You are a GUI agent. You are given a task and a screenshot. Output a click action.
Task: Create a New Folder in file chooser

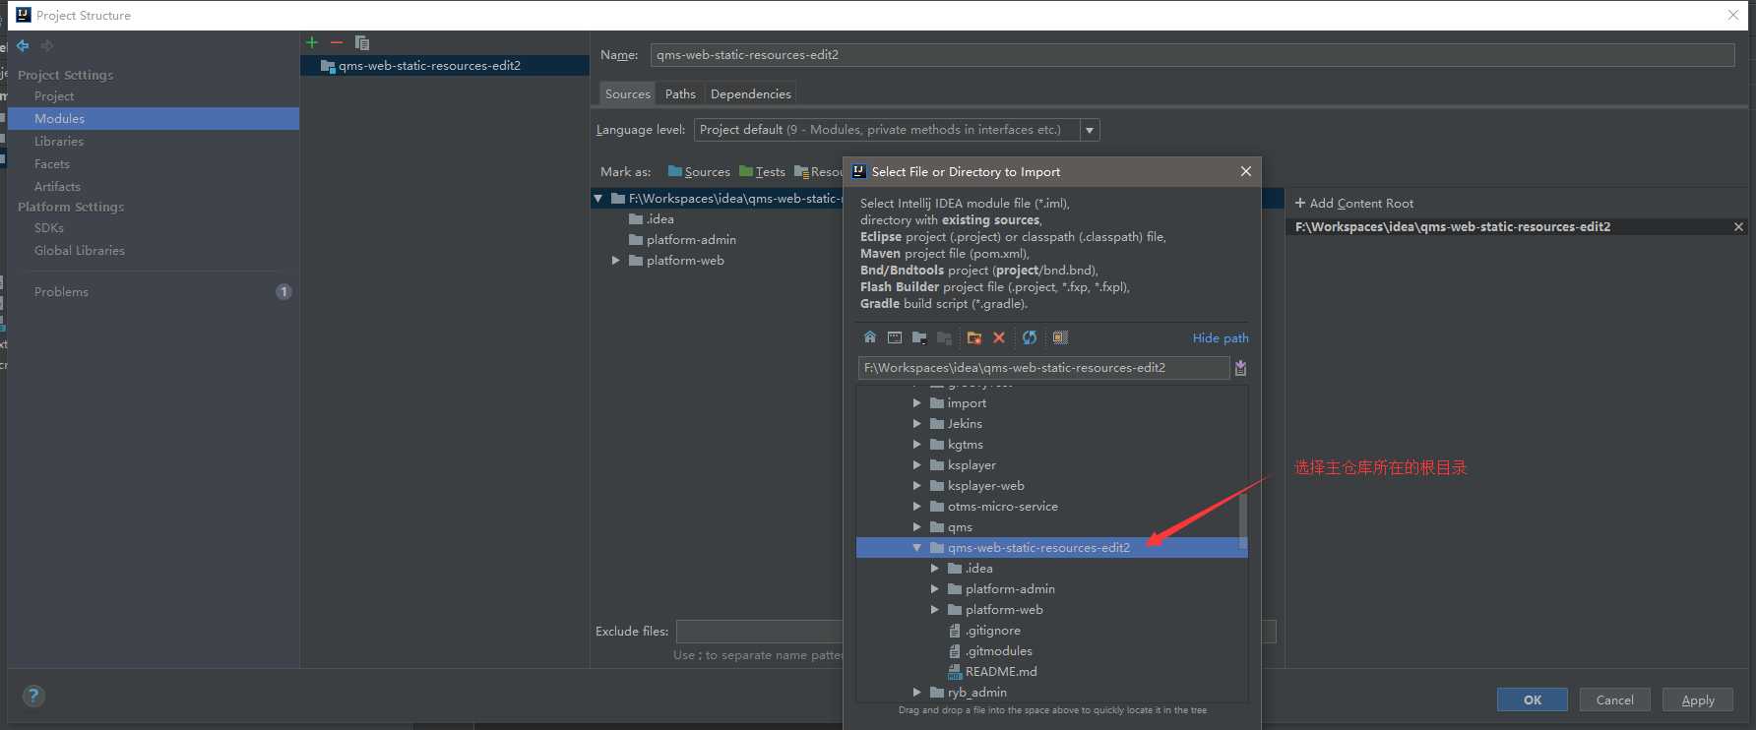pyautogui.click(x=974, y=337)
